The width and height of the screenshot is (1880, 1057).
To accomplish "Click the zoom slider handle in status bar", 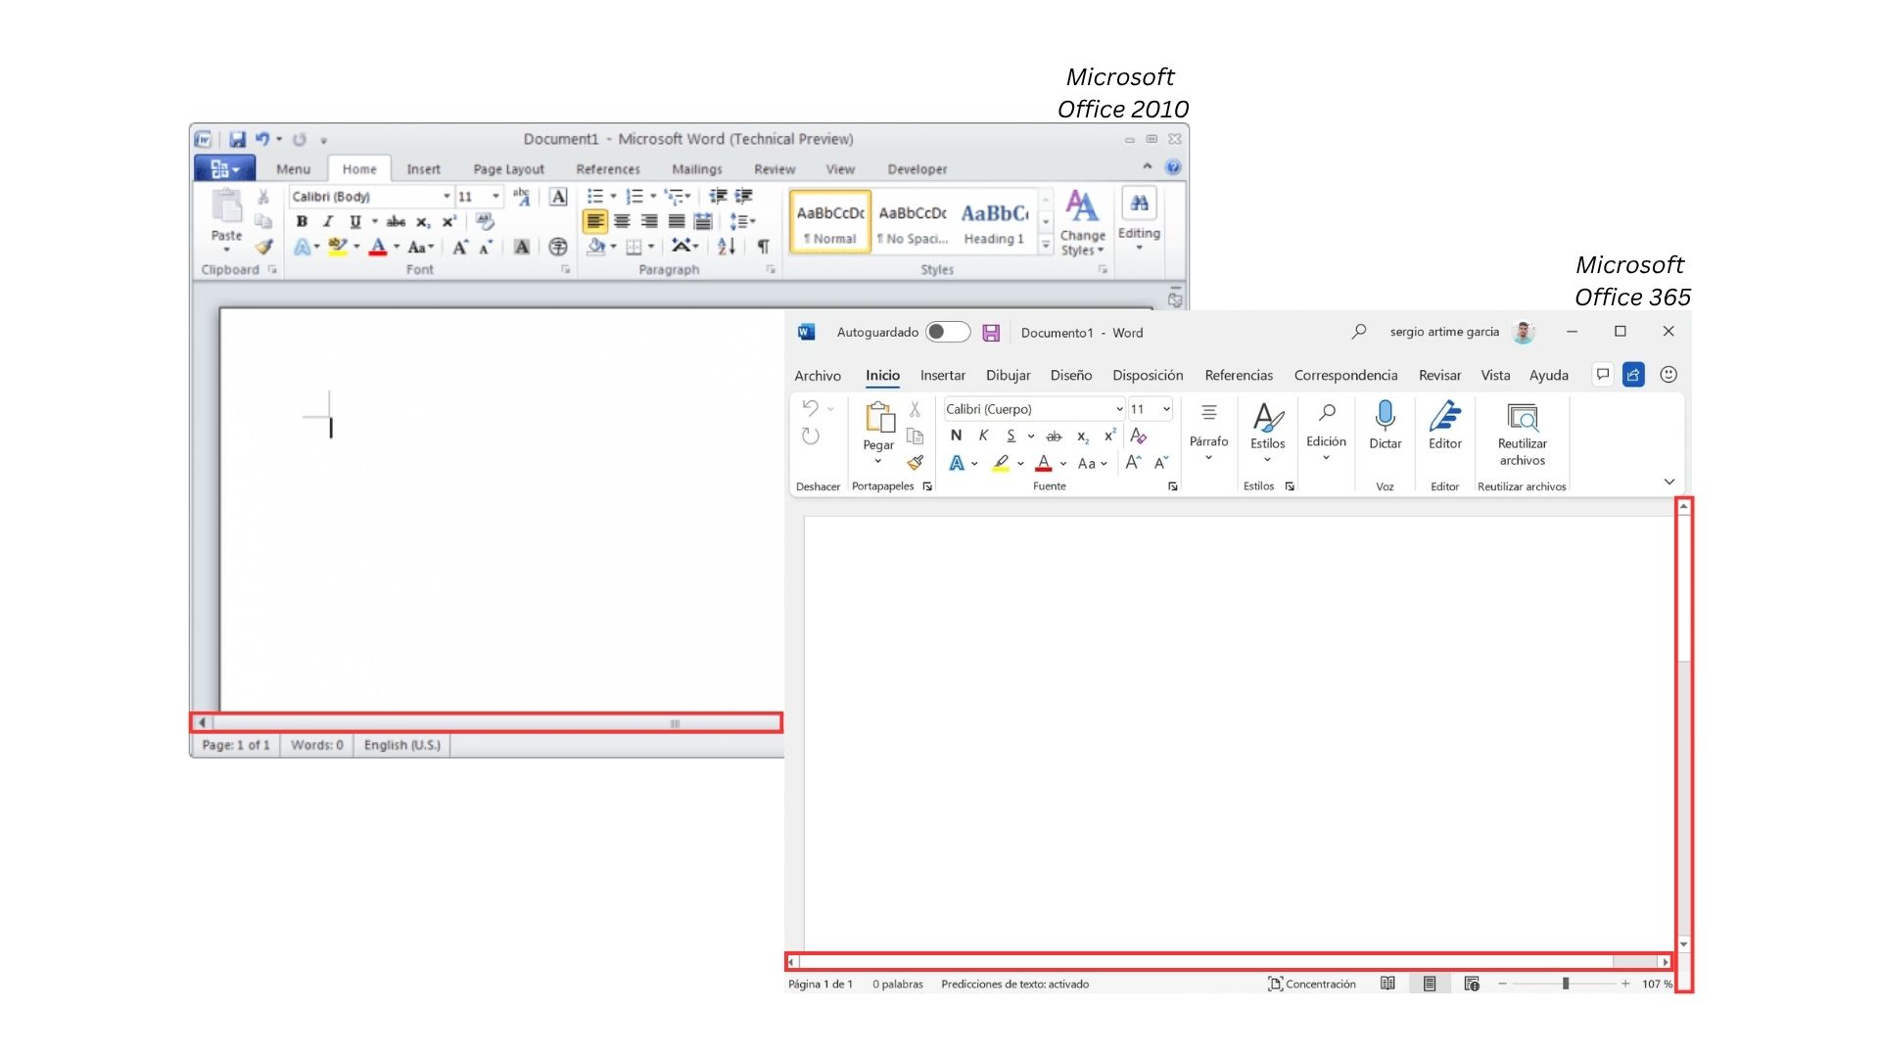I will click(x=1566, y=985).
